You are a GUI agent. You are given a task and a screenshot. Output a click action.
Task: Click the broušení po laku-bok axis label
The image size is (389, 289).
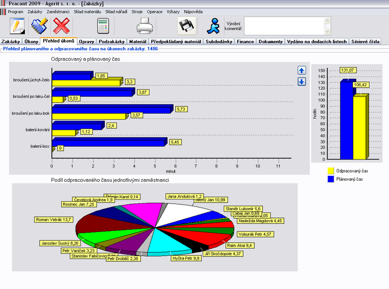pos(30,113)
